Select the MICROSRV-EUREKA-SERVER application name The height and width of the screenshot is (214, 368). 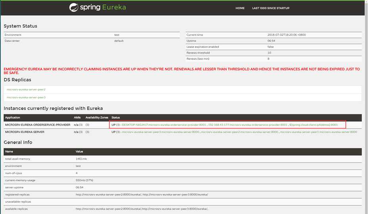click(x=24, y=132)
